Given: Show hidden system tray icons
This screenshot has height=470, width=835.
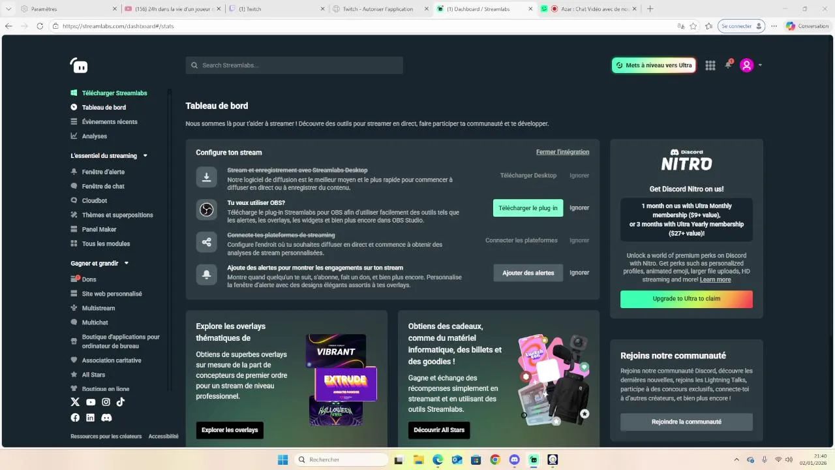Looking at the screenshot, I should [x=736, y=460].
